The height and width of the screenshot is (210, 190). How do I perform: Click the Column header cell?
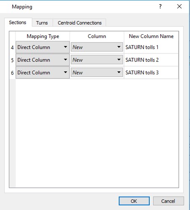click(x=97, y=36)
